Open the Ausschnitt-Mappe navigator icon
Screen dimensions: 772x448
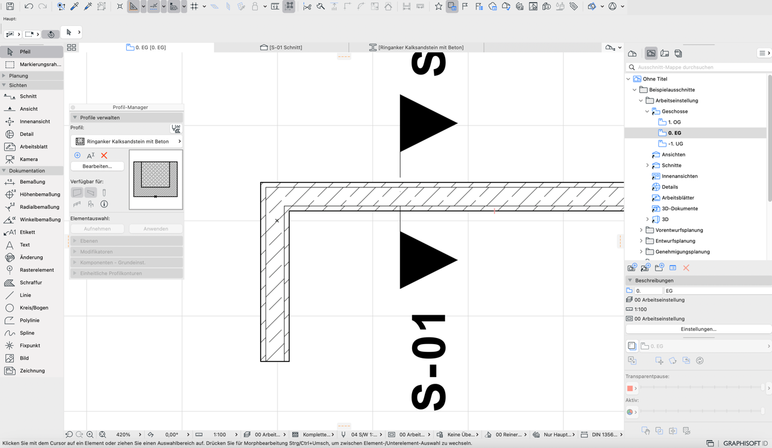[651, 53]
